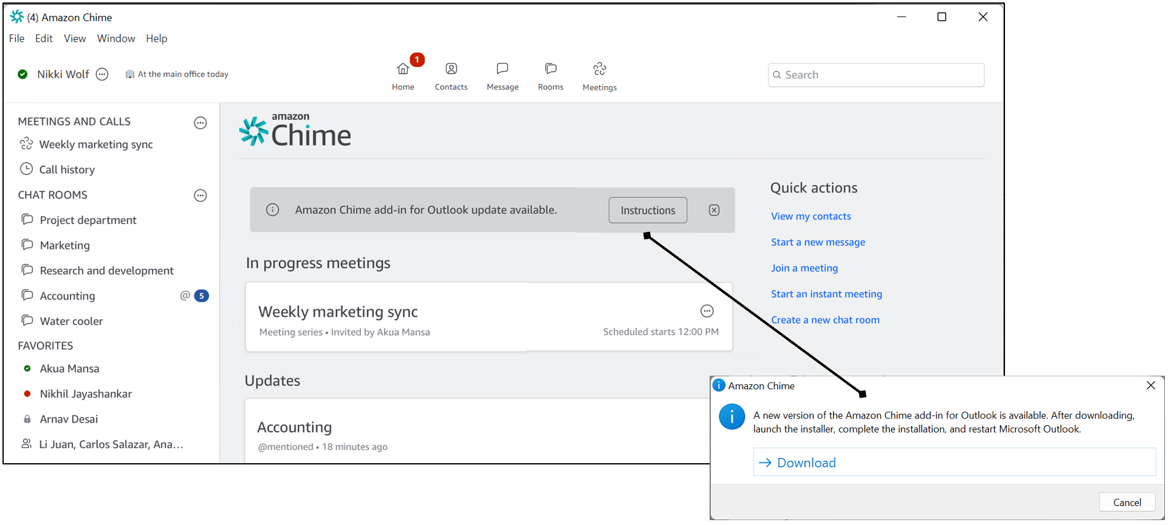Open the Weekly marketing sync meeting card
Screen dimensions: 1168x525
tap(488, 316)
